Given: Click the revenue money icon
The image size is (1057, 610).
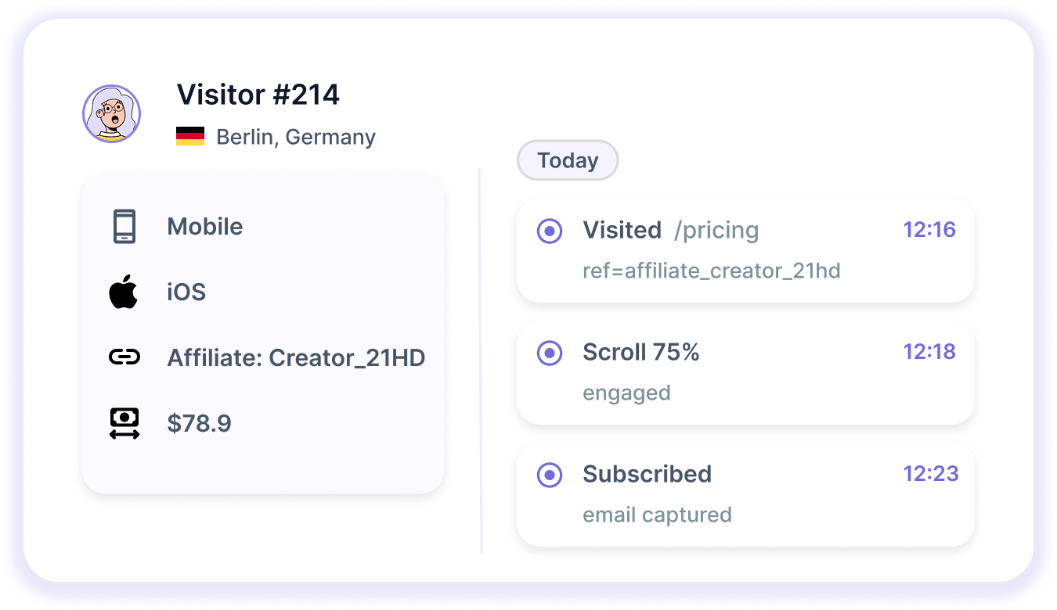Looking at the screenshot, I should pos(124,424).
